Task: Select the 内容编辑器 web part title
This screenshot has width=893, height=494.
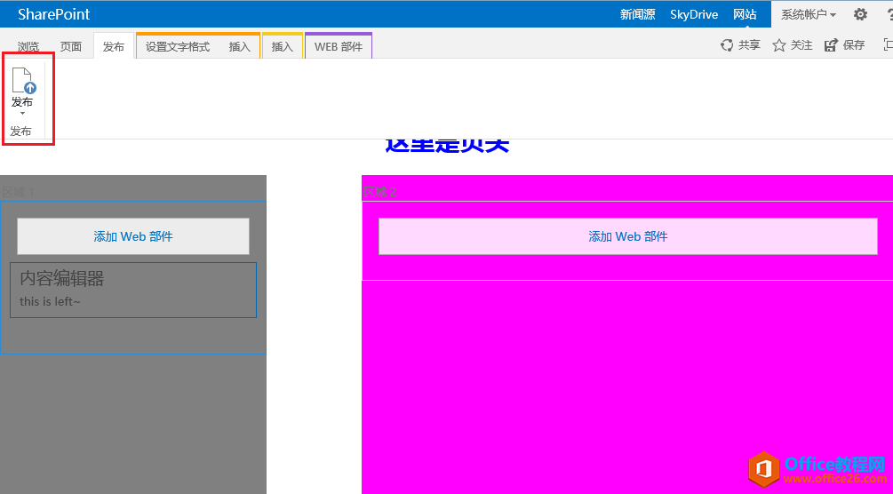Action: 62,279
